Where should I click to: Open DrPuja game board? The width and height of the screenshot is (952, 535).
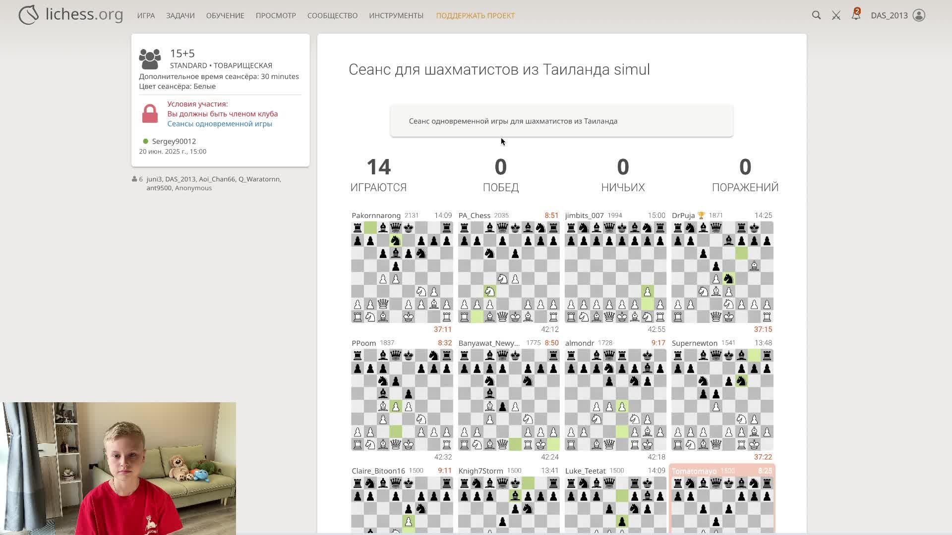[722, 272]
